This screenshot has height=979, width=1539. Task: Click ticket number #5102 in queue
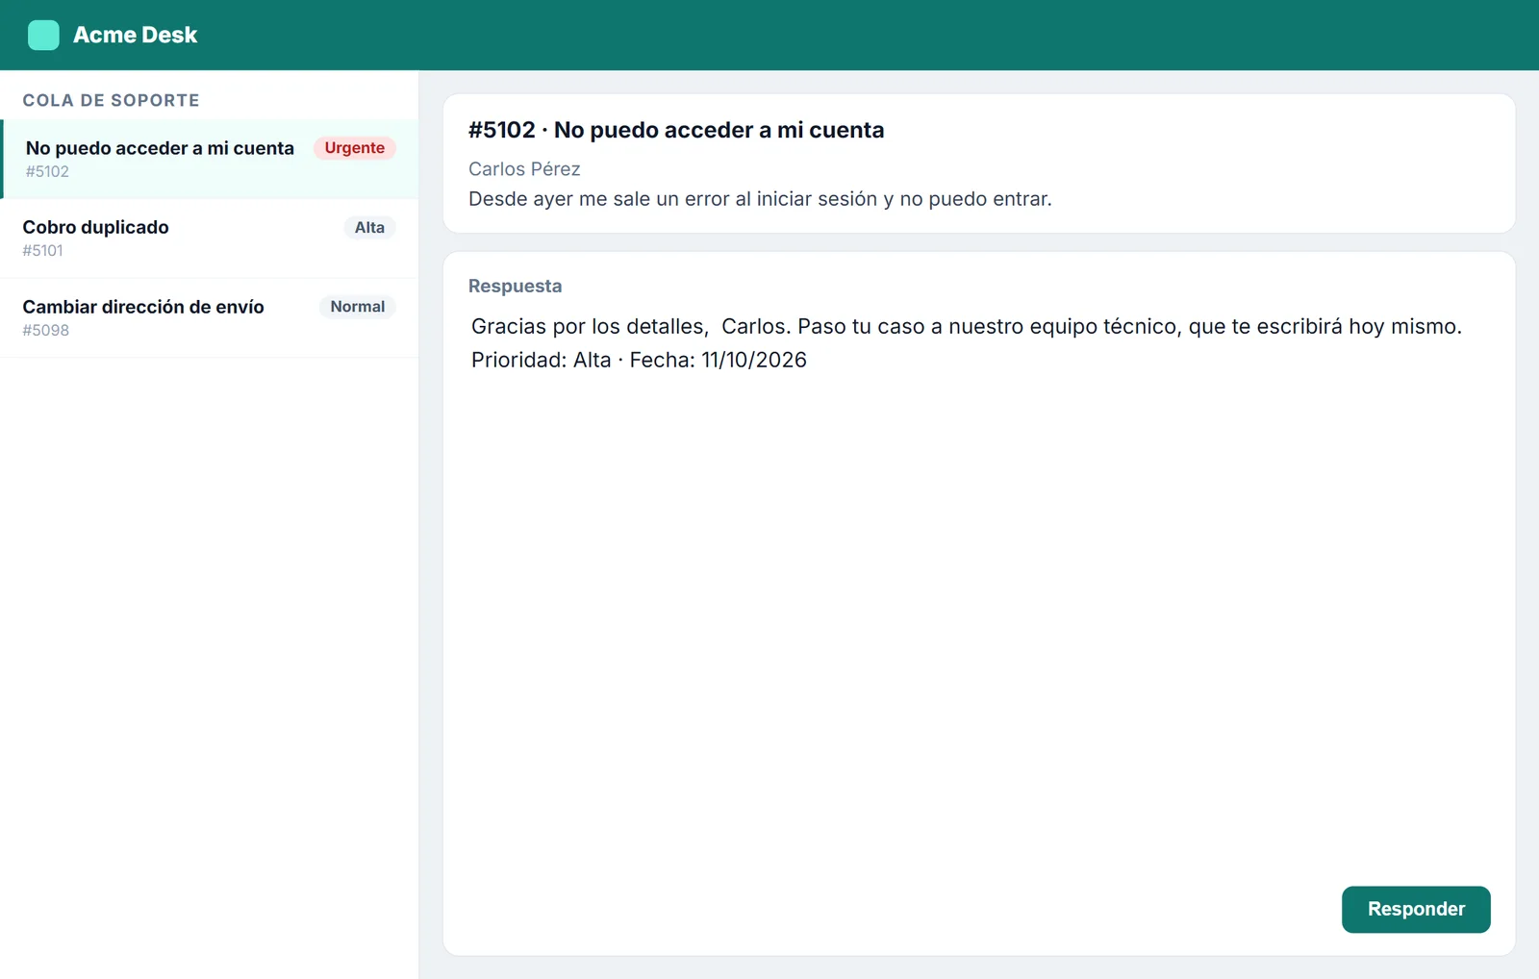(47, 172)
